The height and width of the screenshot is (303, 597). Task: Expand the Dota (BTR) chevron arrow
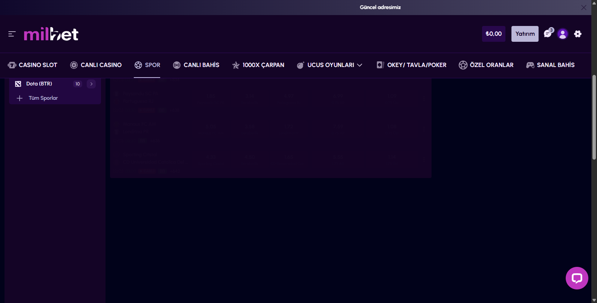pyautogui.click(x=91, y=84)
